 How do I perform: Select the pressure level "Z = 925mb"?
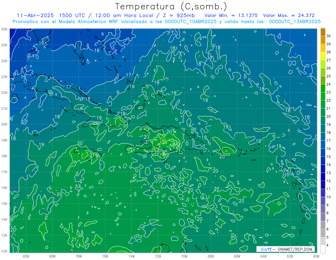177,15
